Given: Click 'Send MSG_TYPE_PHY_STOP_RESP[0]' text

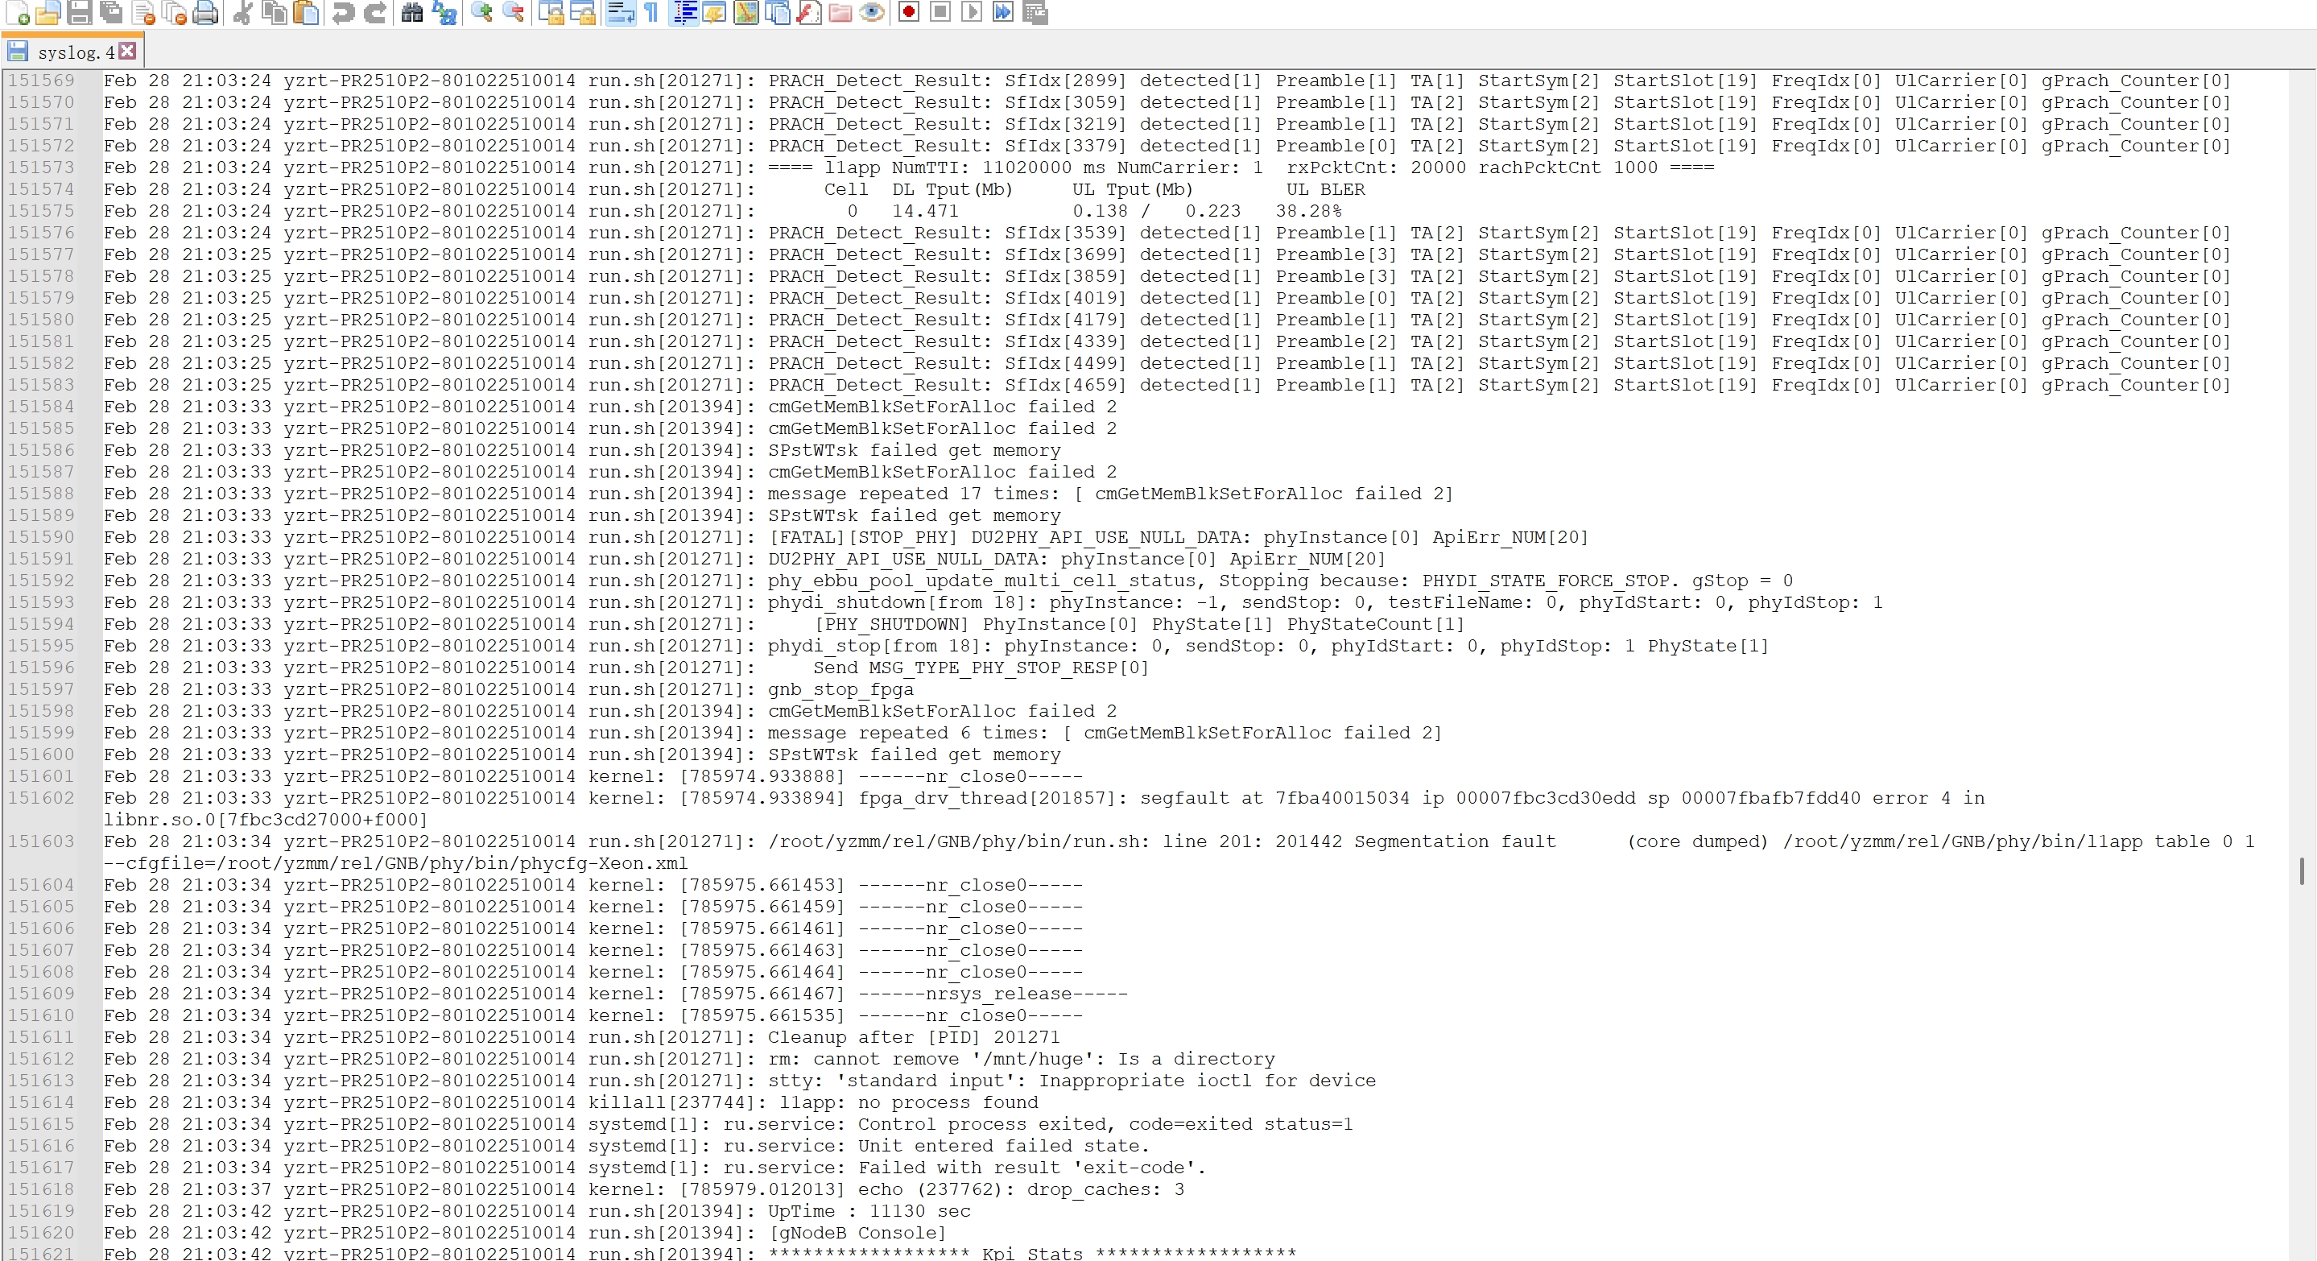Looking at the screenshot, I should pos(981,668).
